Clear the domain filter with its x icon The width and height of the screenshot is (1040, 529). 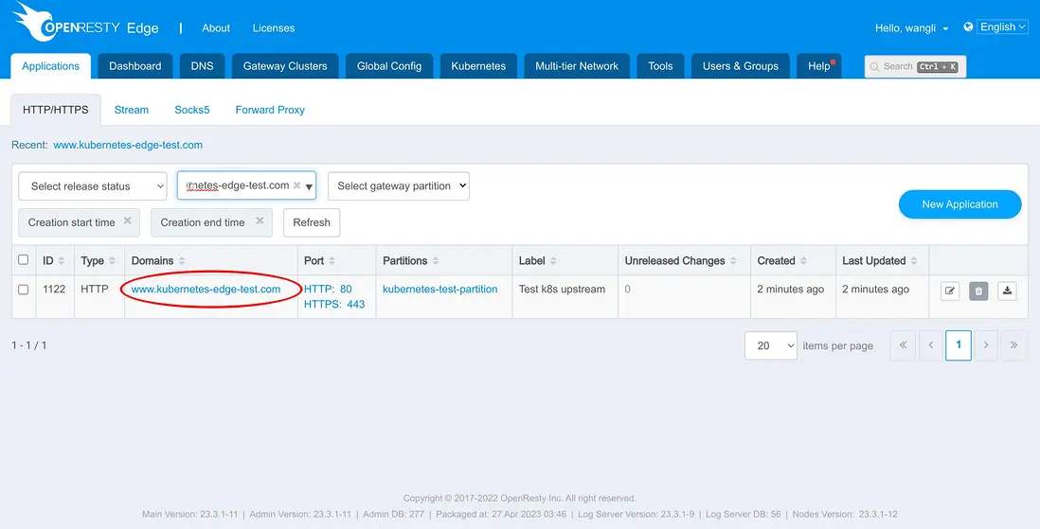pos(296,185)
